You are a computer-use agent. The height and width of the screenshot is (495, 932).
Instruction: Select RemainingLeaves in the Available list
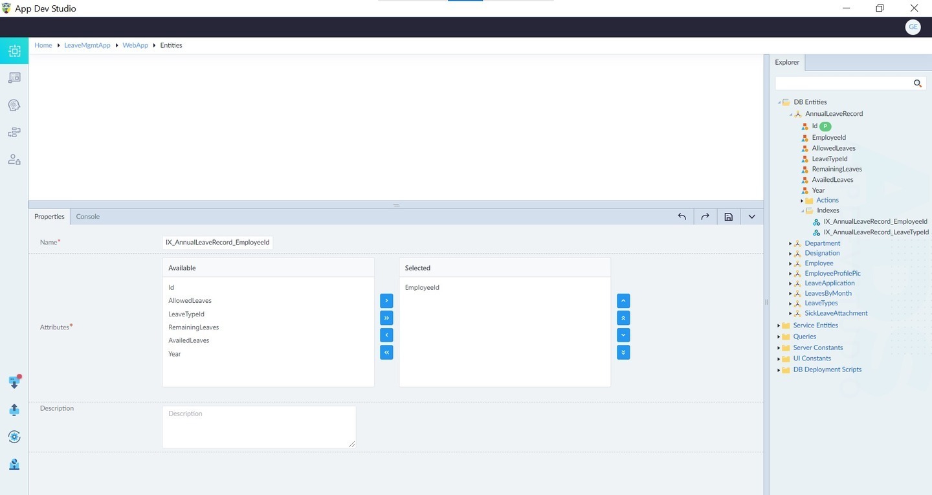pos(194,327)
